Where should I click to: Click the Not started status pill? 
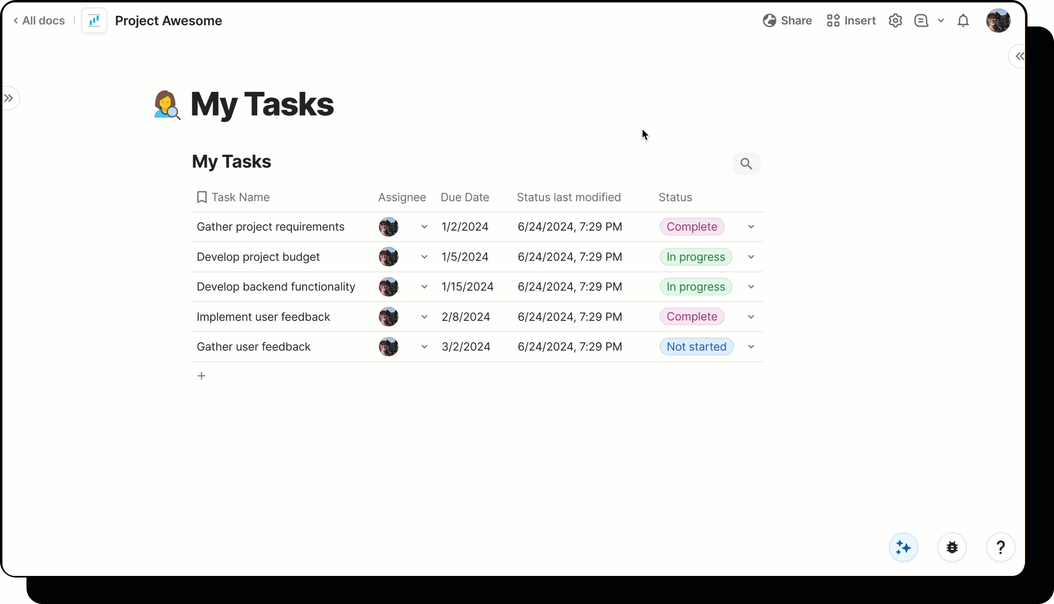pos(696,347)
